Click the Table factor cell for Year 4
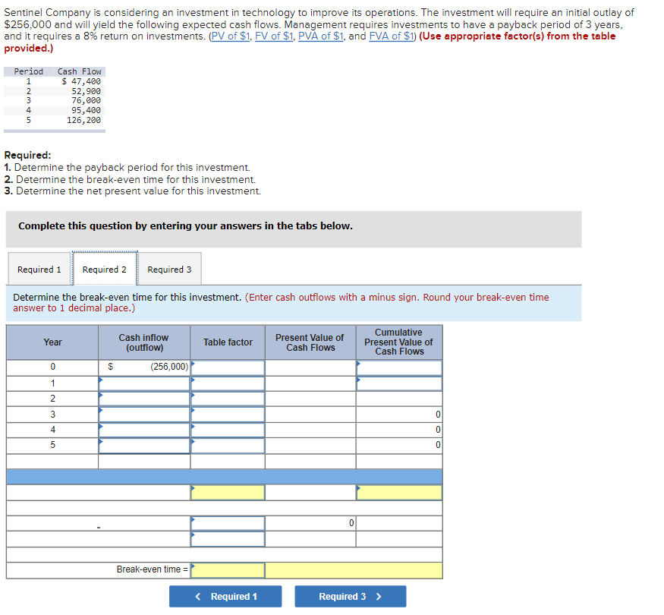The height and width of the screenshot is (615, 664). point(227,429)
